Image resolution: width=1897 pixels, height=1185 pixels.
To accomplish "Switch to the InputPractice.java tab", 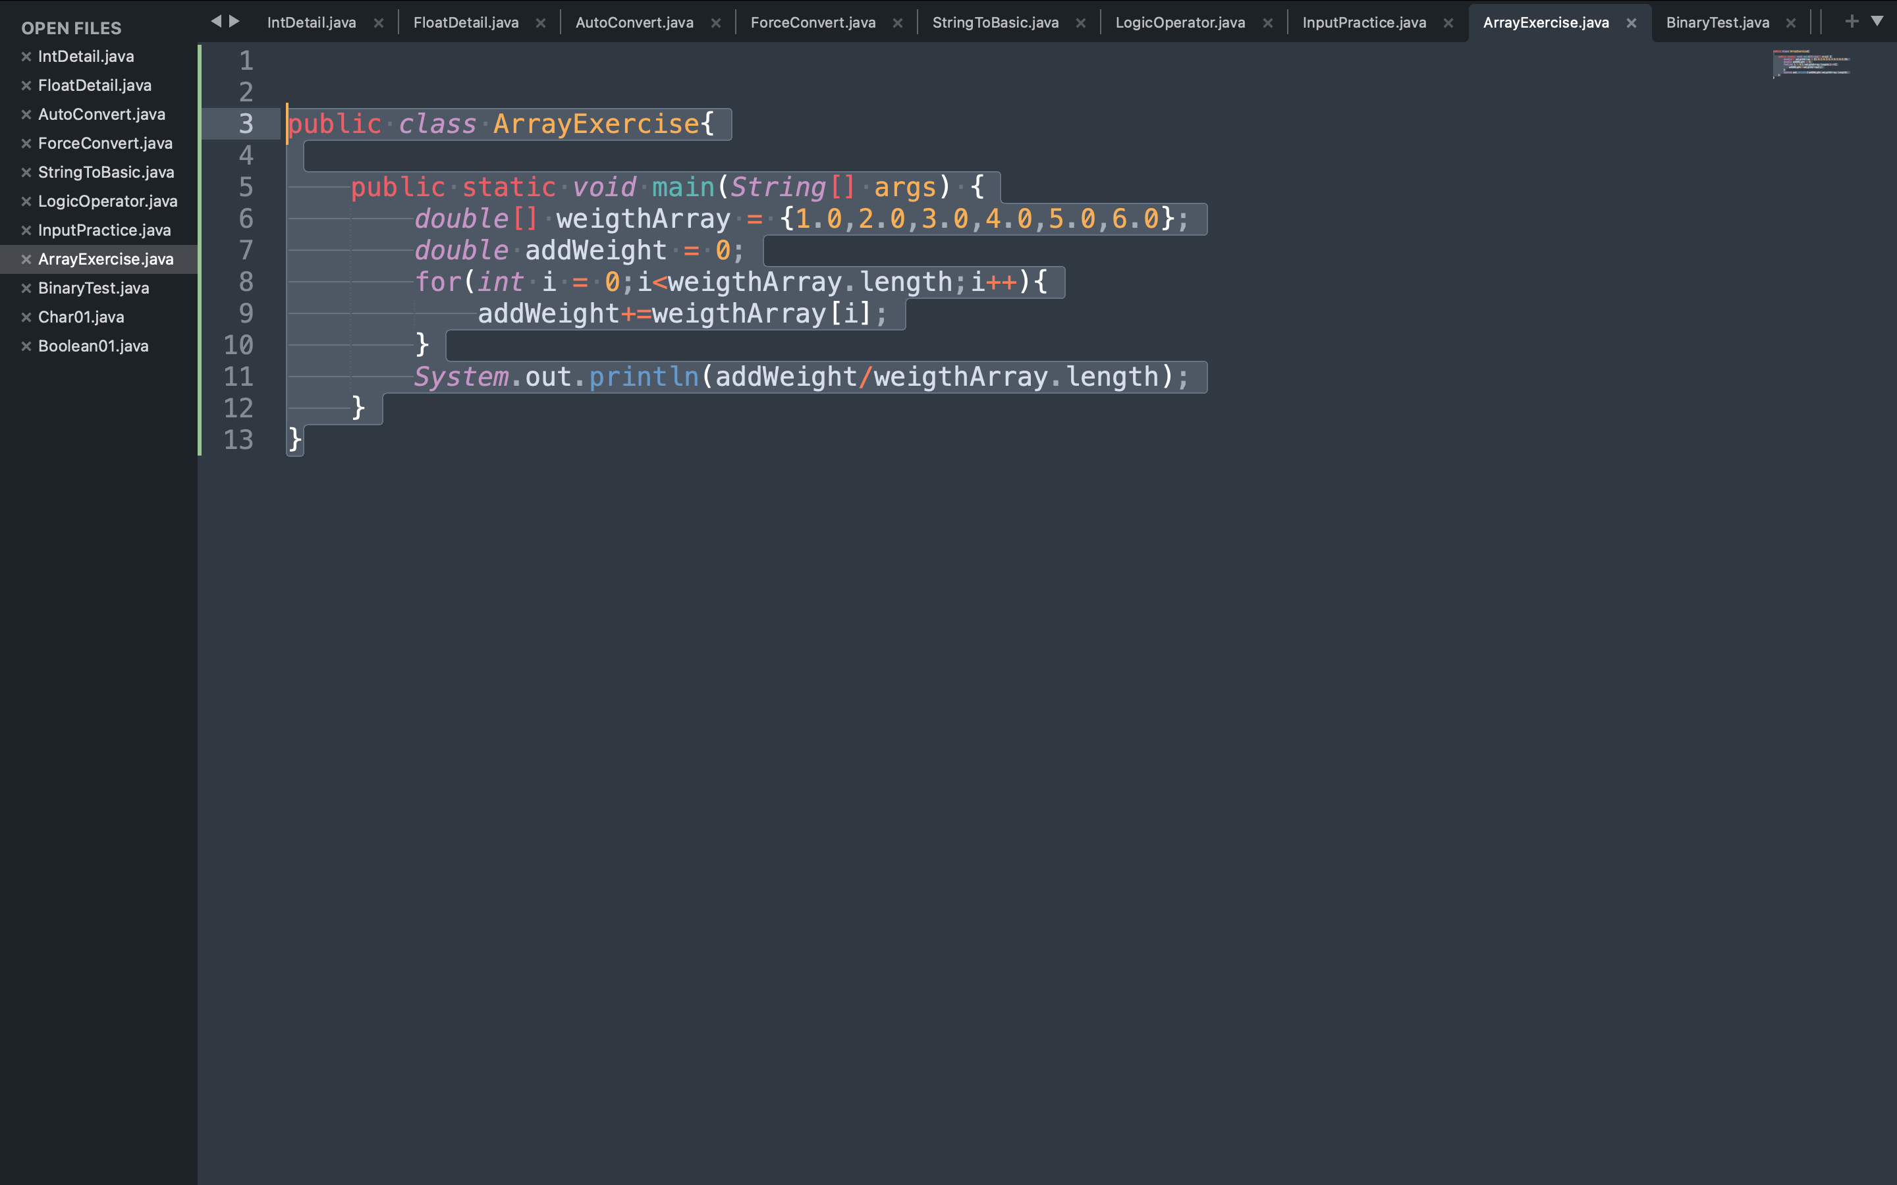I will (x=1363, y=23).
